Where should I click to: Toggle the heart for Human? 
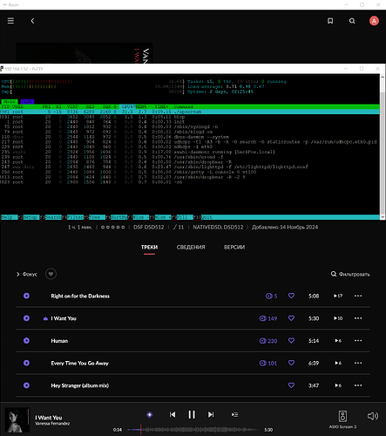pyautogui.click(x=291, y=340)
